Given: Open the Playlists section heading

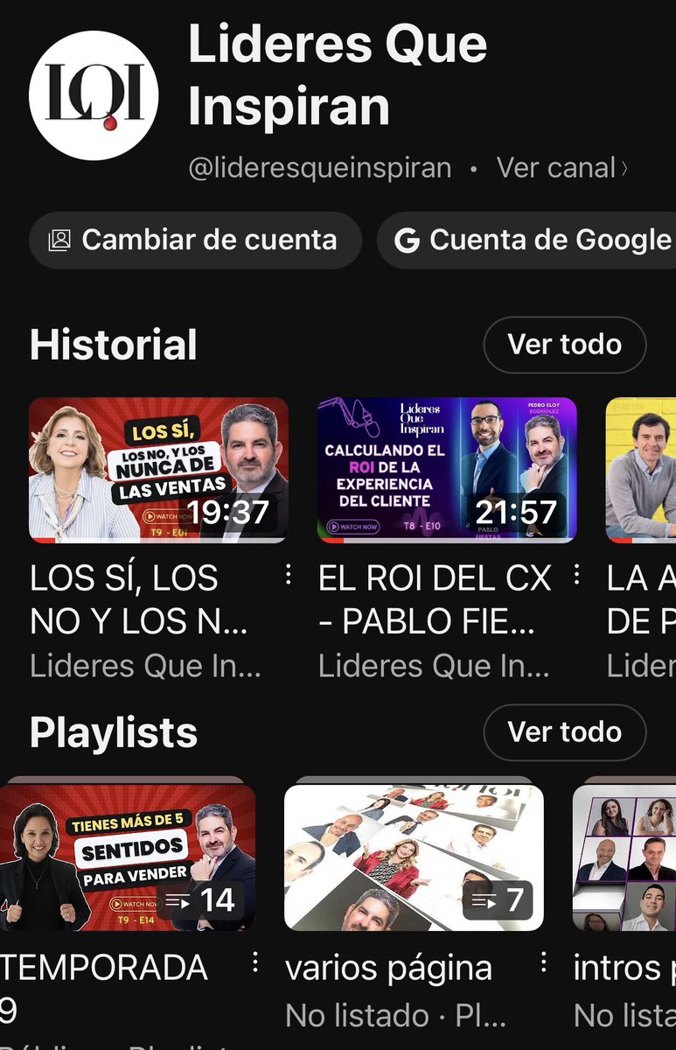Looking at the screenshot, I should point(114,733).
